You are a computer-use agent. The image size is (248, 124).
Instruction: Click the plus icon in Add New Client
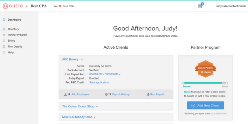pyautogui.click(x=193, y=106)
